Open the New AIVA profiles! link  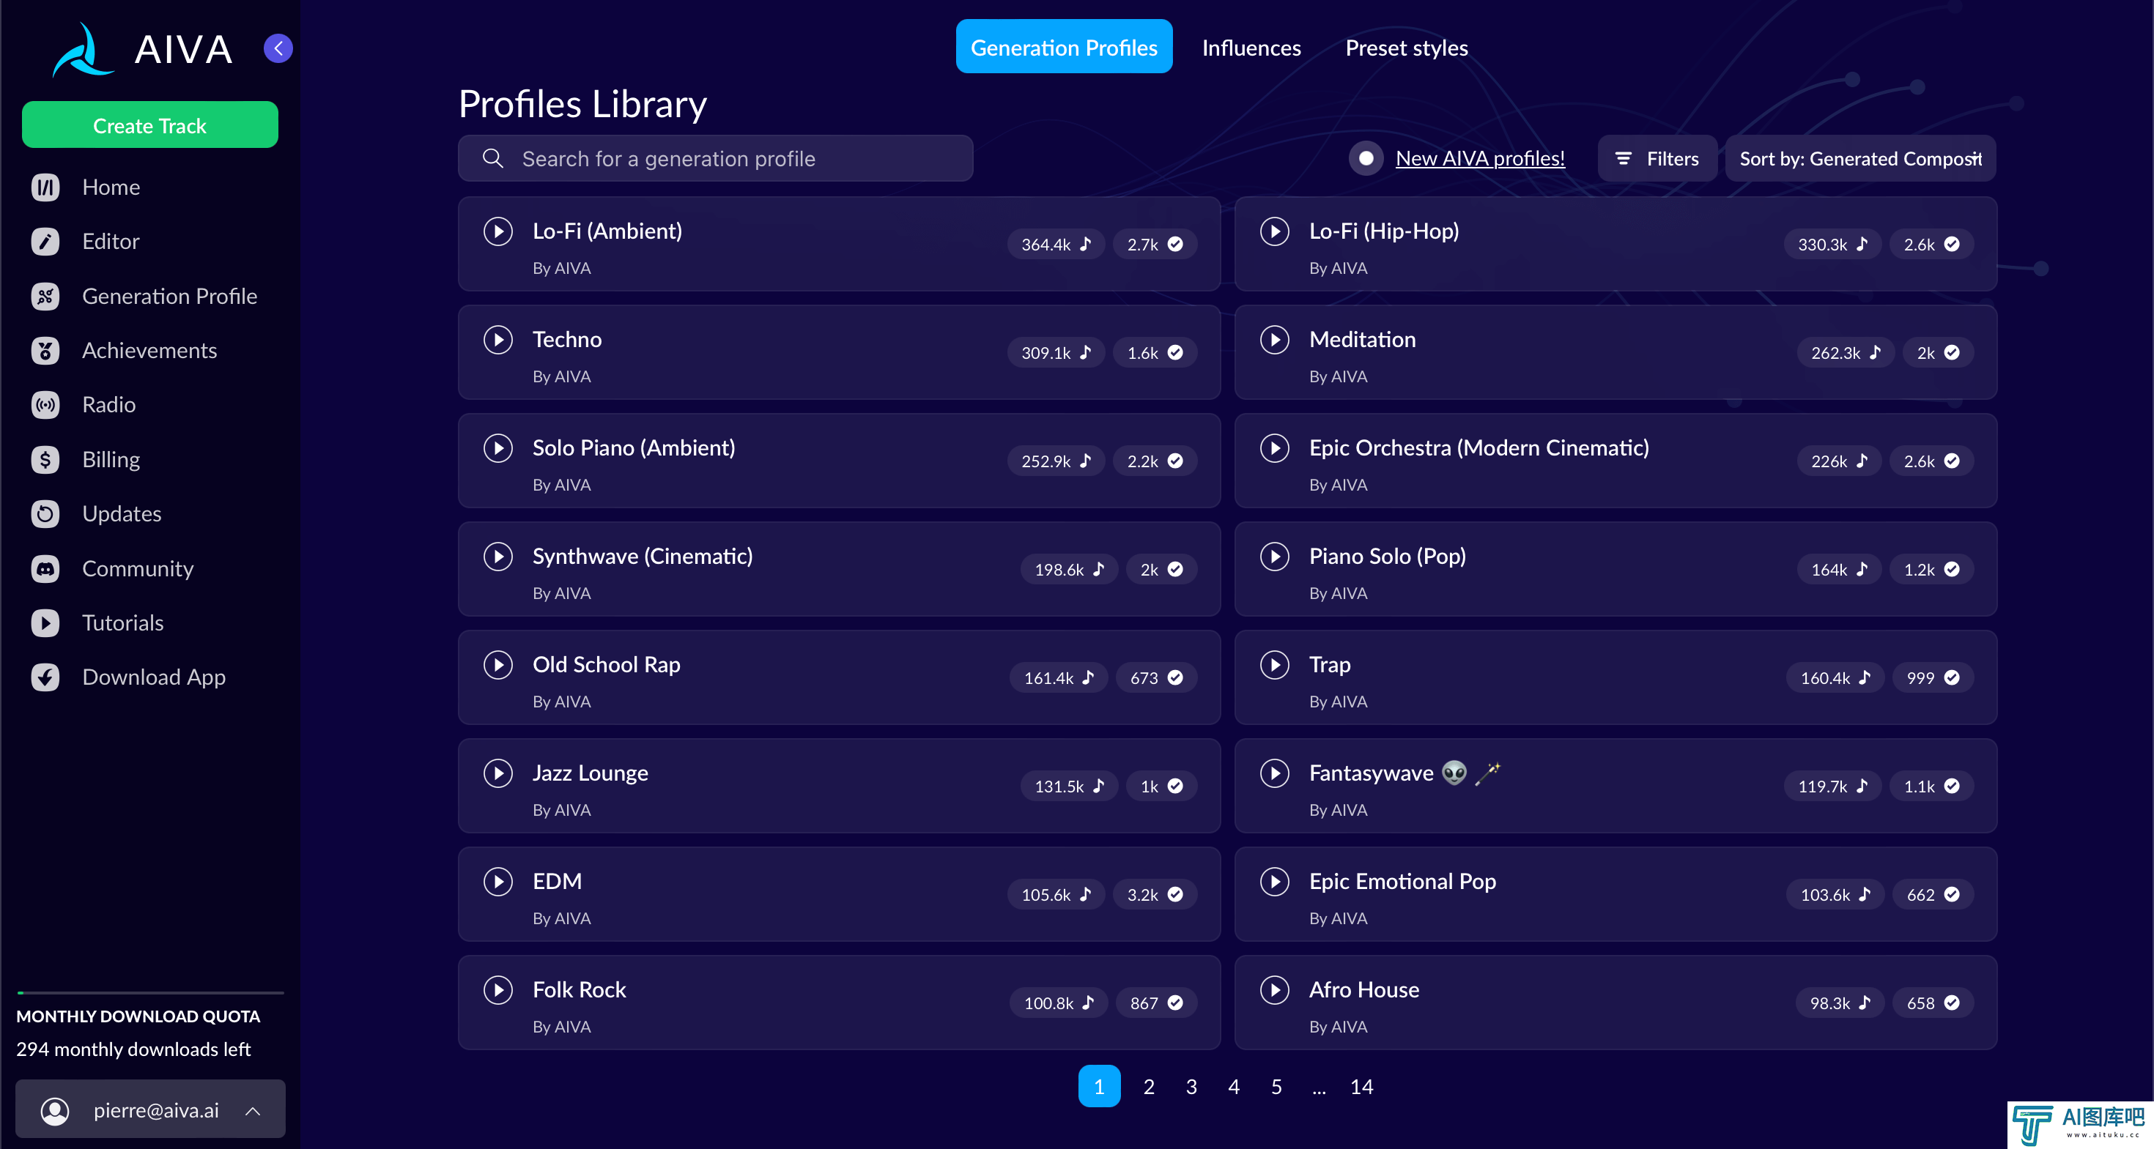[x=1480, y=158]
